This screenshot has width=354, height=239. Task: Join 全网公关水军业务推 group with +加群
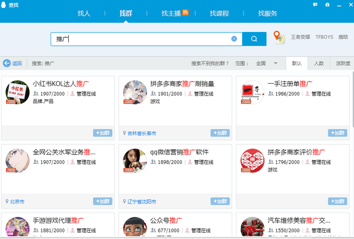[x=102, y=201]
